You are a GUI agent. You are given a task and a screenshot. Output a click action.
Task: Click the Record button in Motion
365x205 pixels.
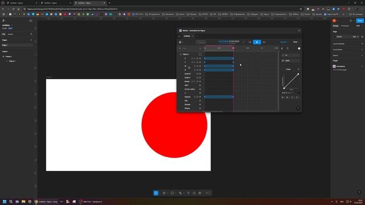point(200,42)
